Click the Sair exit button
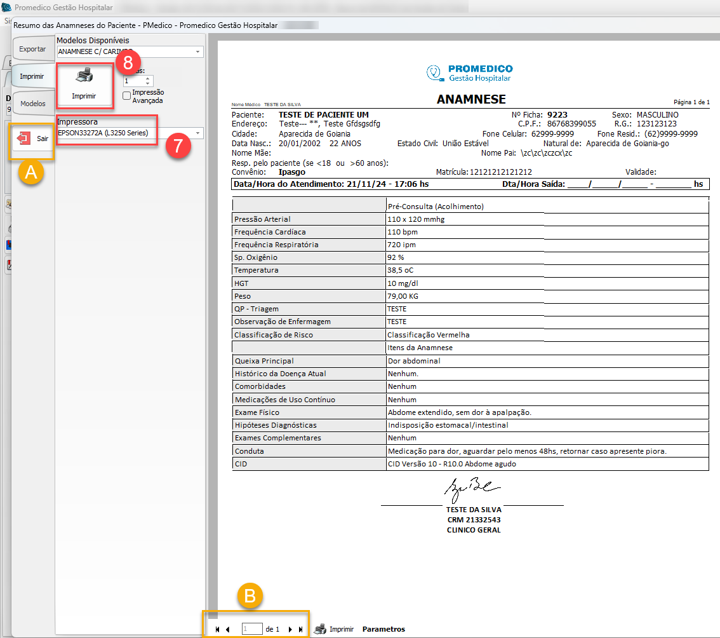The image size is (720, 638). (x=32, y=139)
